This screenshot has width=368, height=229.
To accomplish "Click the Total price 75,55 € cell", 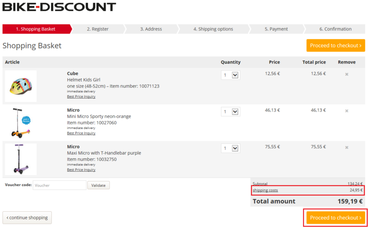I will tap(318, 147).
